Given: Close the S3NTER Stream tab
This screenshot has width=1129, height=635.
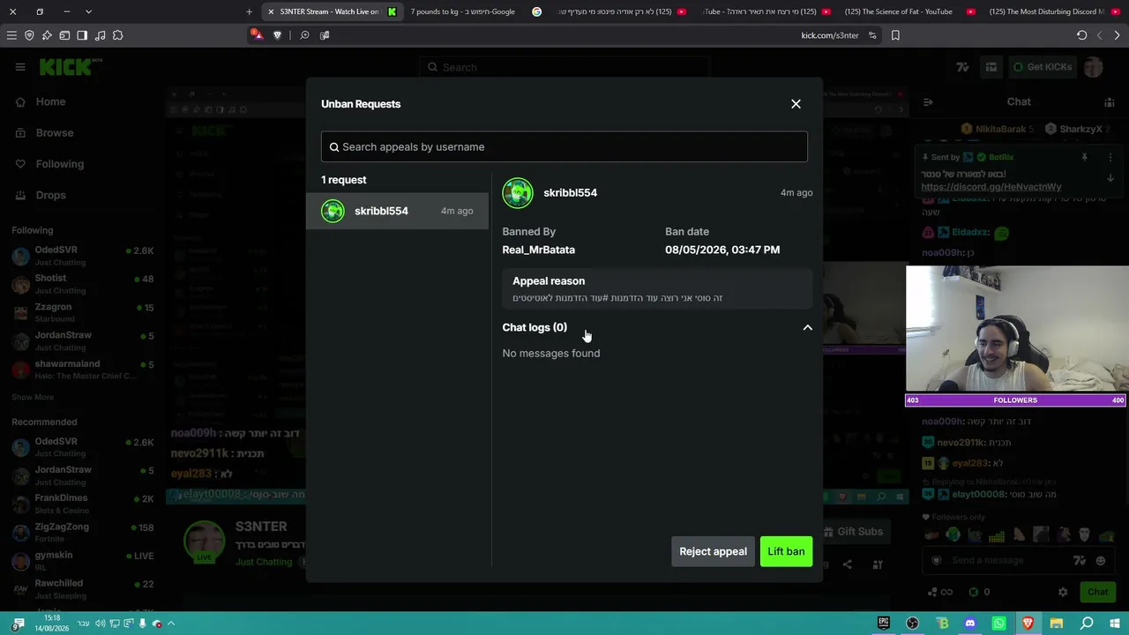Looking at the screenshot, I should (271, 11).
